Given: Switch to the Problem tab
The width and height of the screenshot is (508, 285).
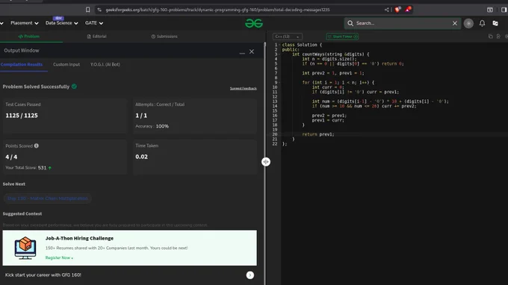Looking at the screenshot, I should click(x=29, y=37).
